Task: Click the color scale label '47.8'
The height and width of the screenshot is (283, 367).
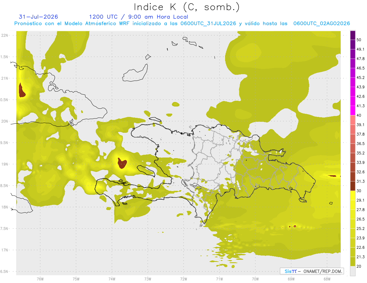Action: point(361,59)
